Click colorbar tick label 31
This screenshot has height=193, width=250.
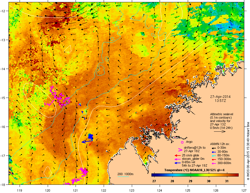(227, 181)
